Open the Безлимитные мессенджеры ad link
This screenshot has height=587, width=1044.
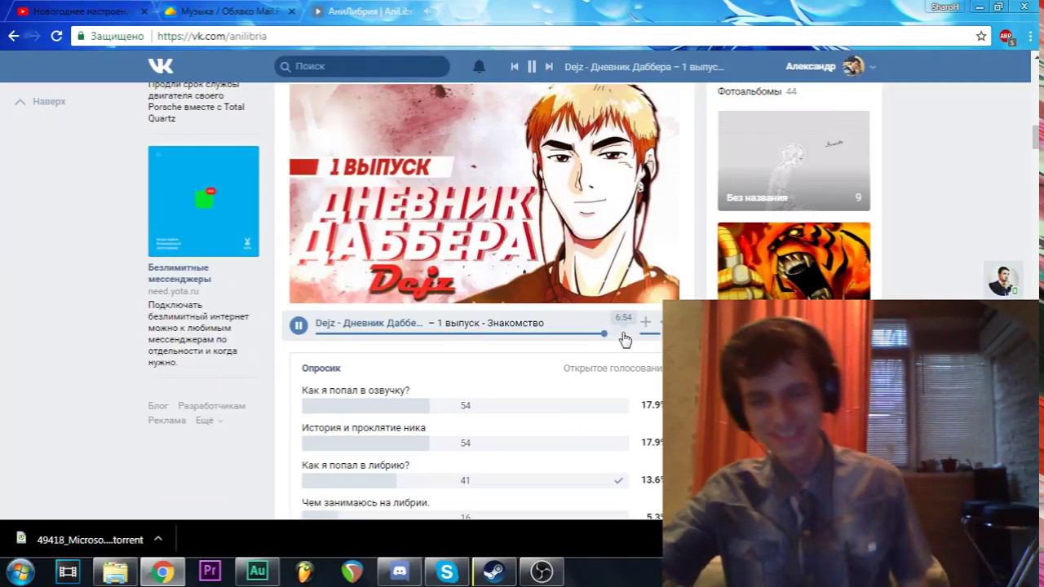pos(179,273)
